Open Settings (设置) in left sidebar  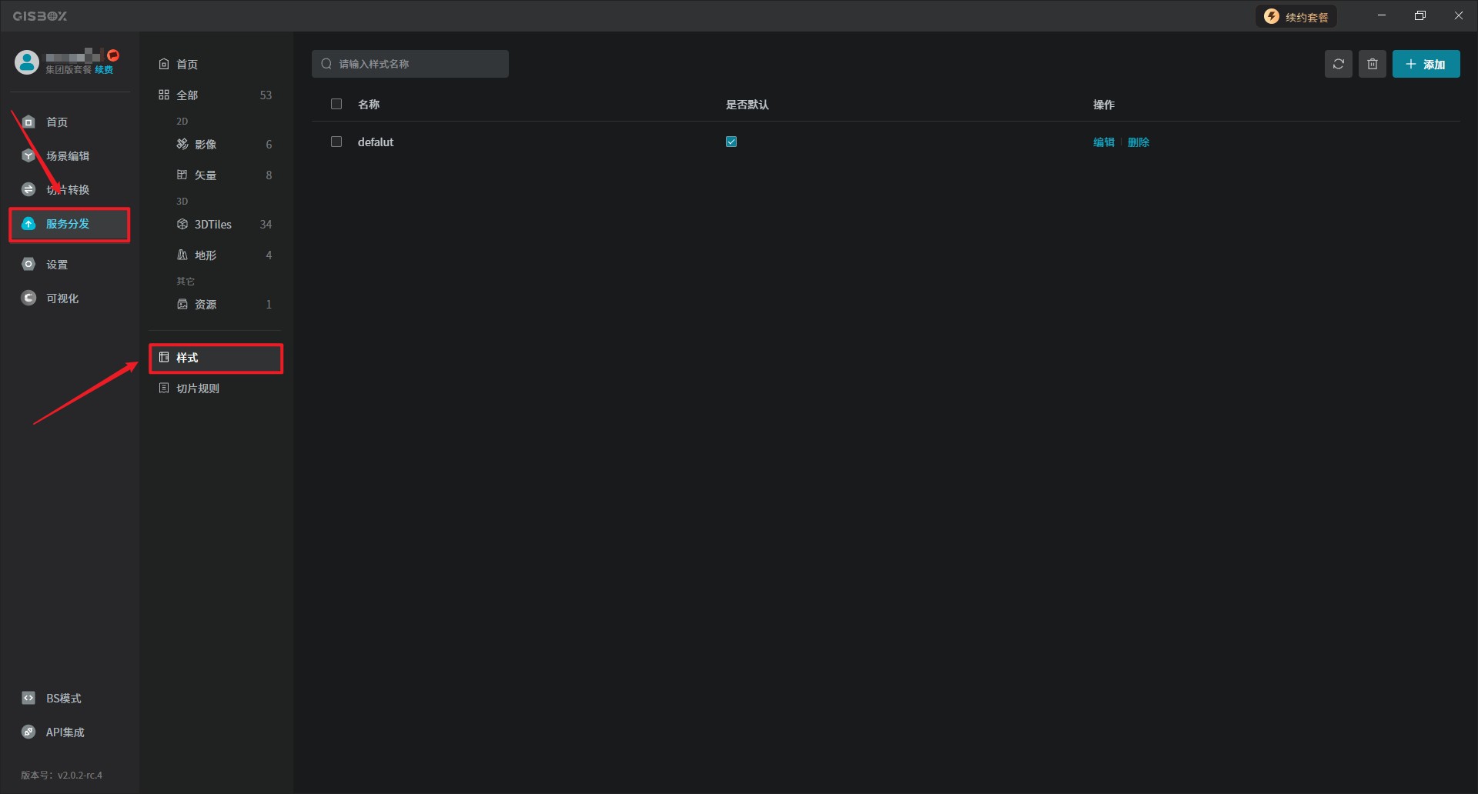[x=56, y=265]
